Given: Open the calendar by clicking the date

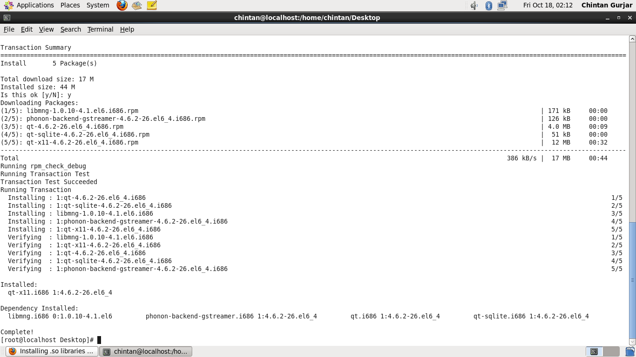Looking at the screenshot, I should point(548,5).
